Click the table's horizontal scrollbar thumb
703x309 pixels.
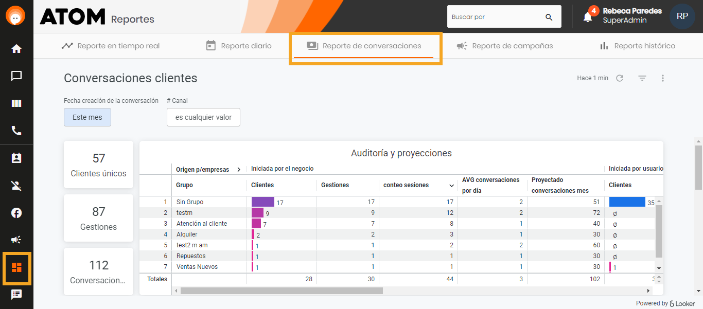pyautogui.click(x=282, y=291)
